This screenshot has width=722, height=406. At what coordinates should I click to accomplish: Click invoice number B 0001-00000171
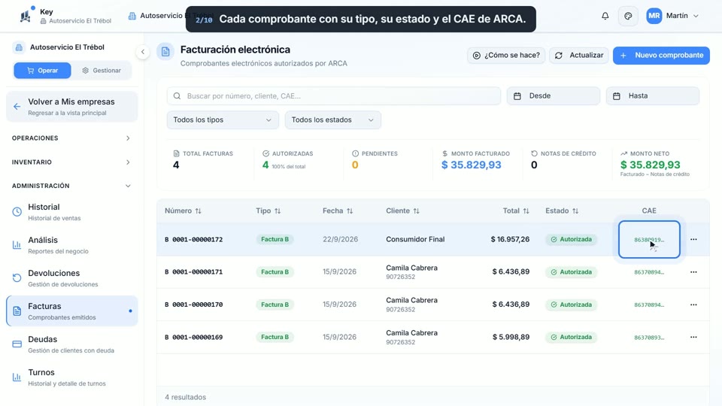(194, 272)
